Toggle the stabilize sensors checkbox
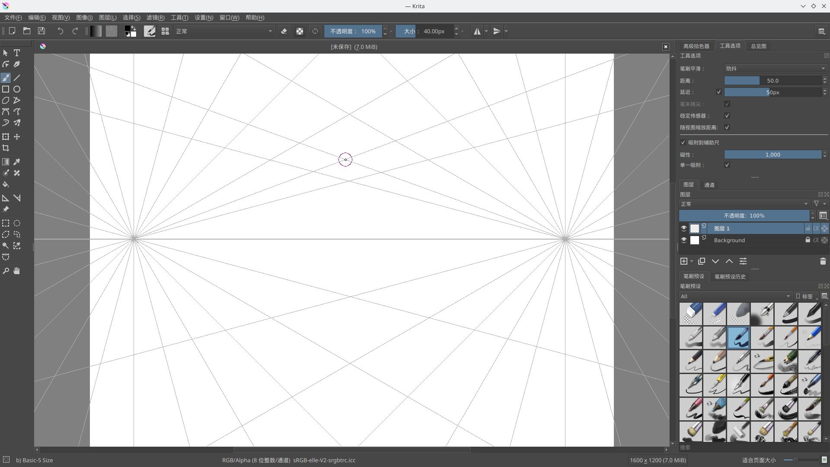Image resolution: width=830 pixels, height=467 pixels. [x=727, y=116]
